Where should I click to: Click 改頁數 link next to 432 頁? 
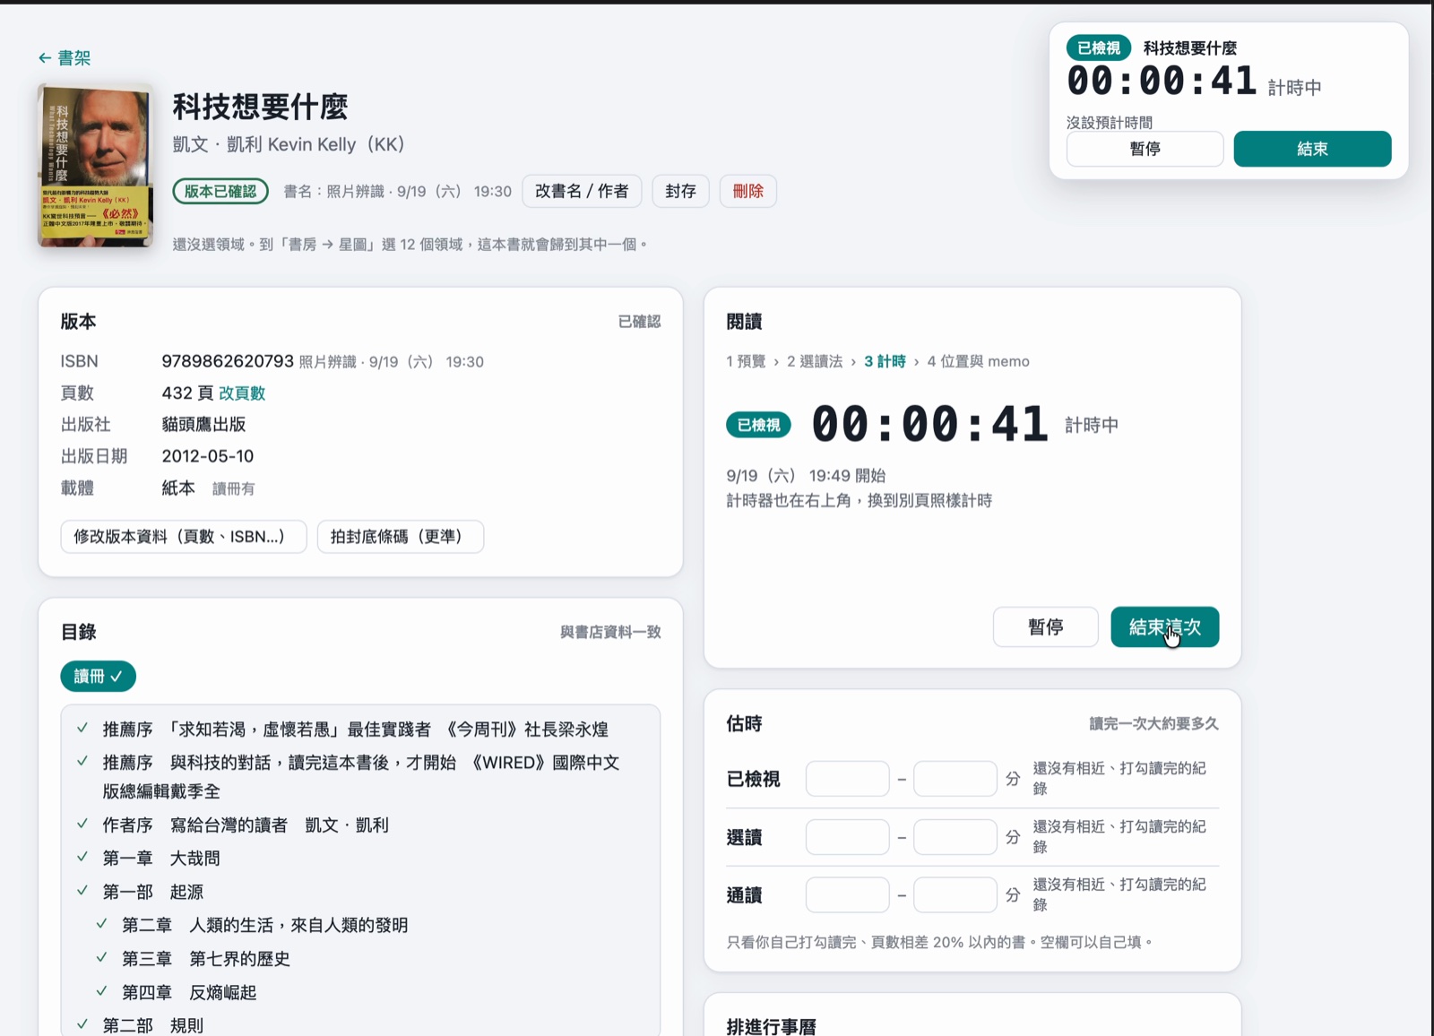coord(242,393)
